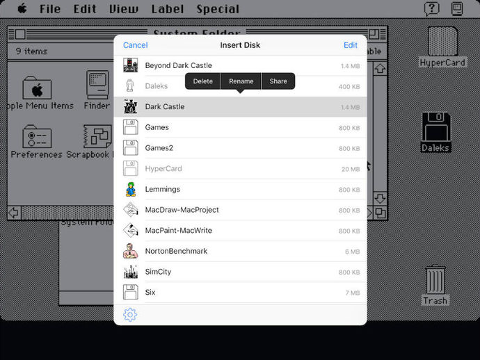Viewport: 480px width, 360px height.
Task: Open the Apple menu
Action: tap(22, 8)
